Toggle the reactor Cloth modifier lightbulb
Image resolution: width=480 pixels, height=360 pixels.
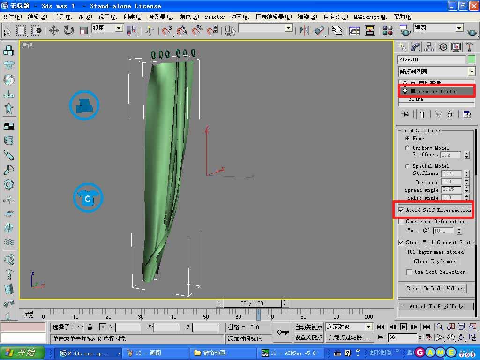(x=405, y=91)
